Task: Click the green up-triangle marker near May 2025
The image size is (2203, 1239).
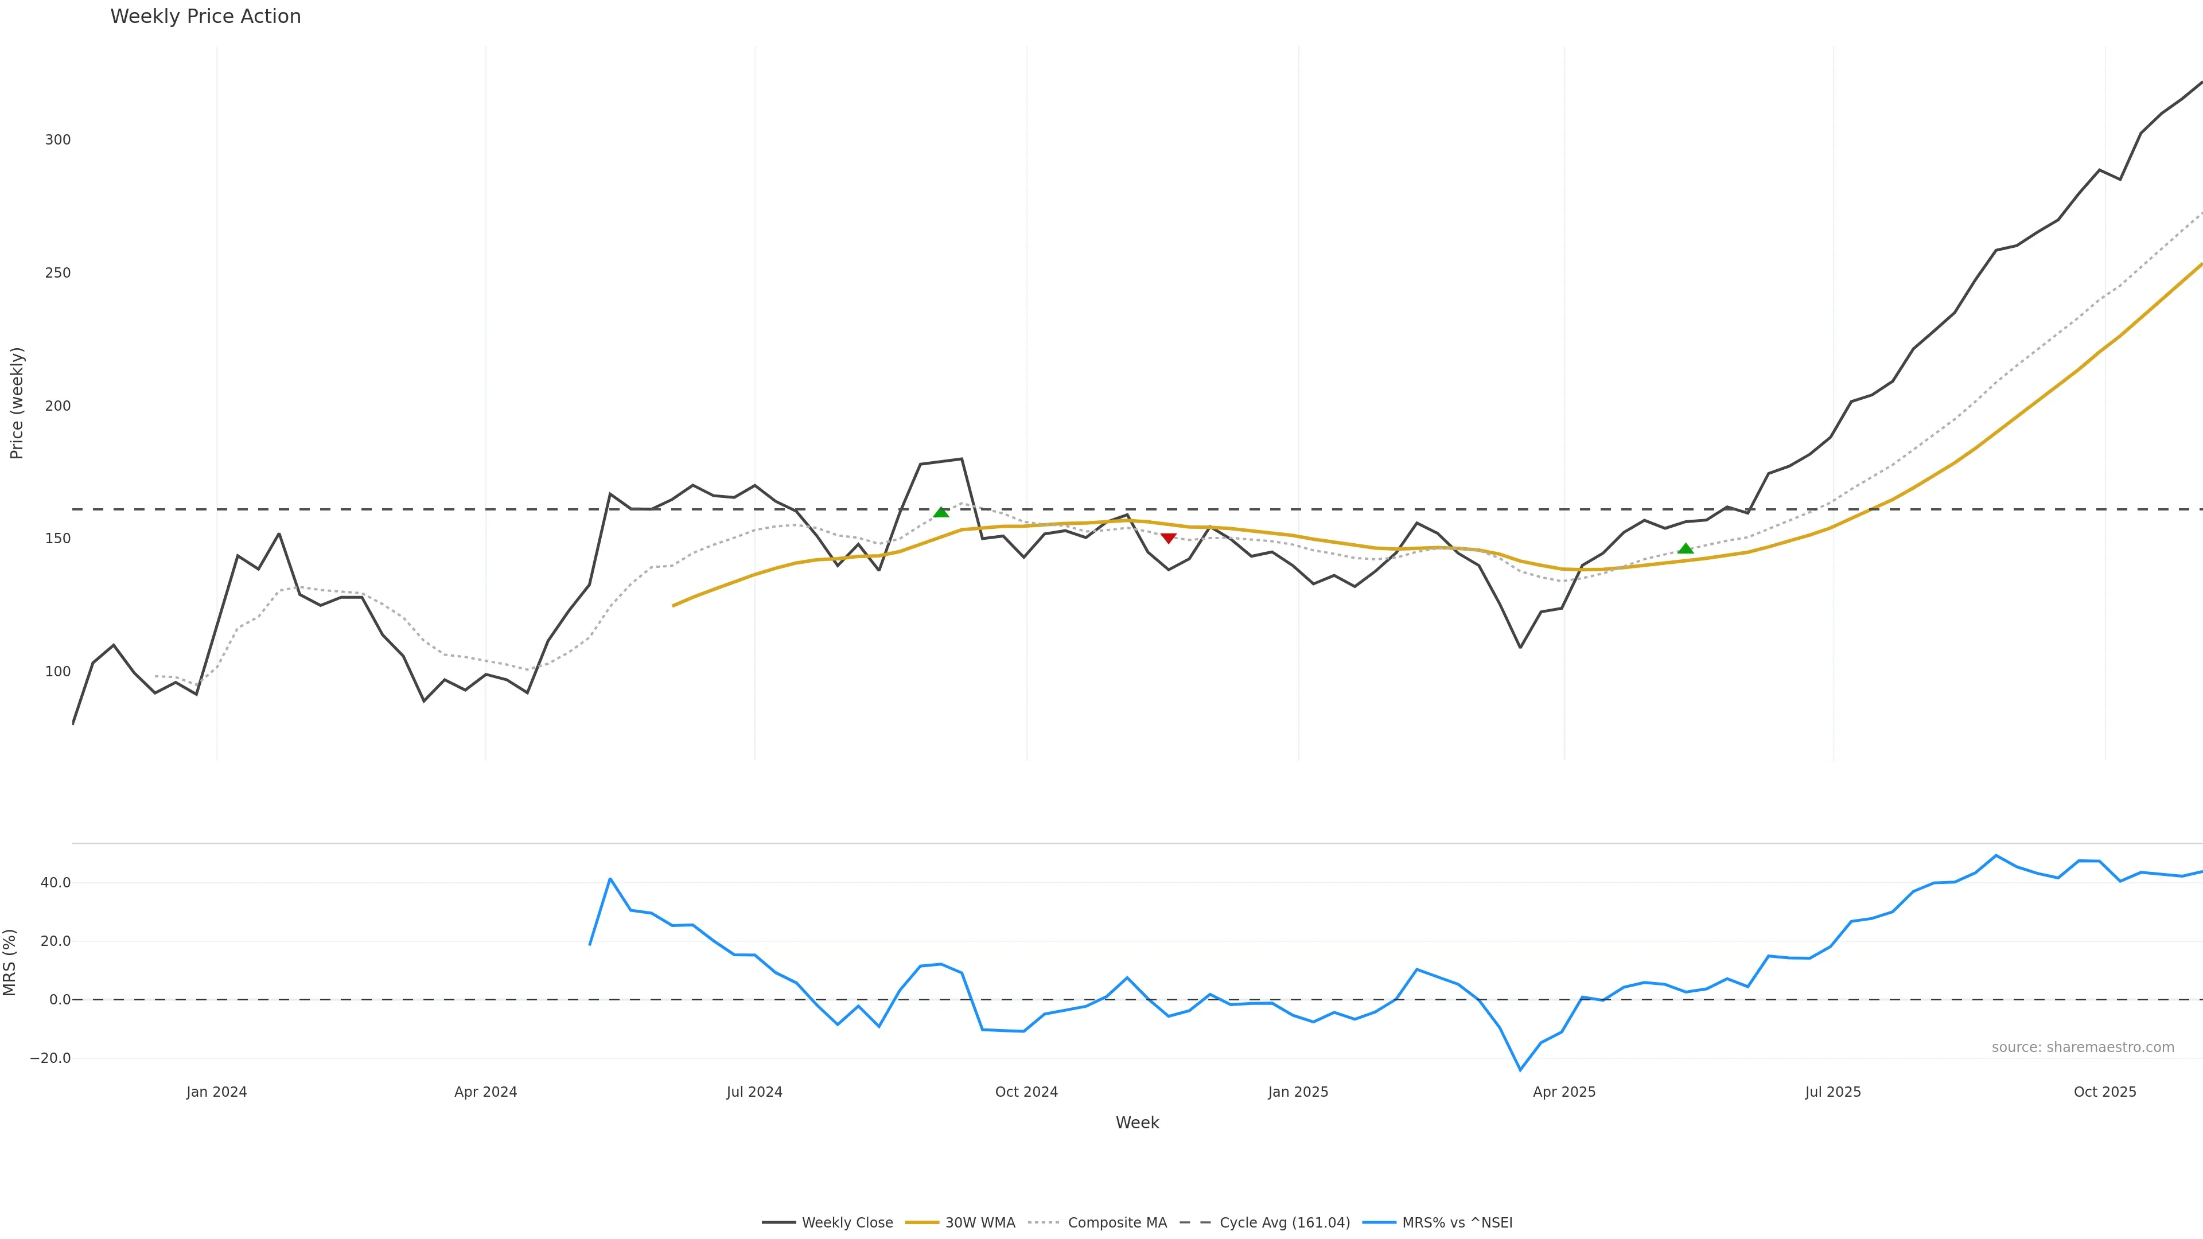Action: tap(1685, 549)
